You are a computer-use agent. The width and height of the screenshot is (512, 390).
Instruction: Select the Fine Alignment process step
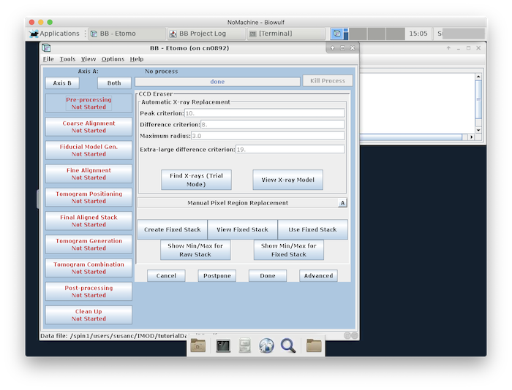tap(89, 174)
